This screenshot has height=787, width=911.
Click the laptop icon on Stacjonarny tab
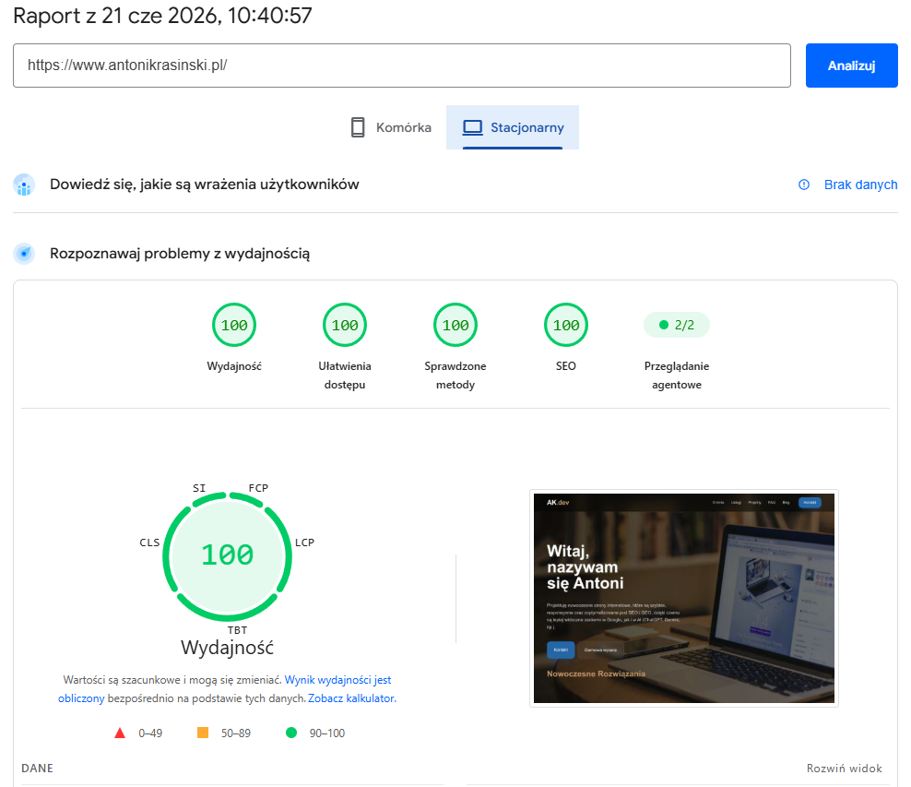pos(472,127)
